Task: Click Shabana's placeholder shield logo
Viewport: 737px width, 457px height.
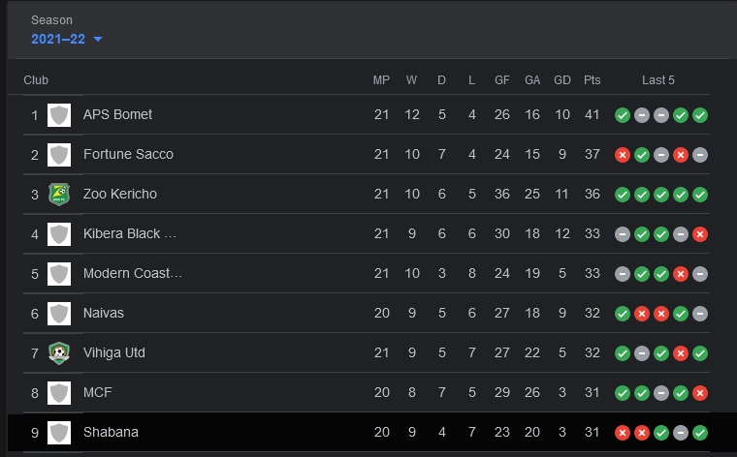Action: 59,433
